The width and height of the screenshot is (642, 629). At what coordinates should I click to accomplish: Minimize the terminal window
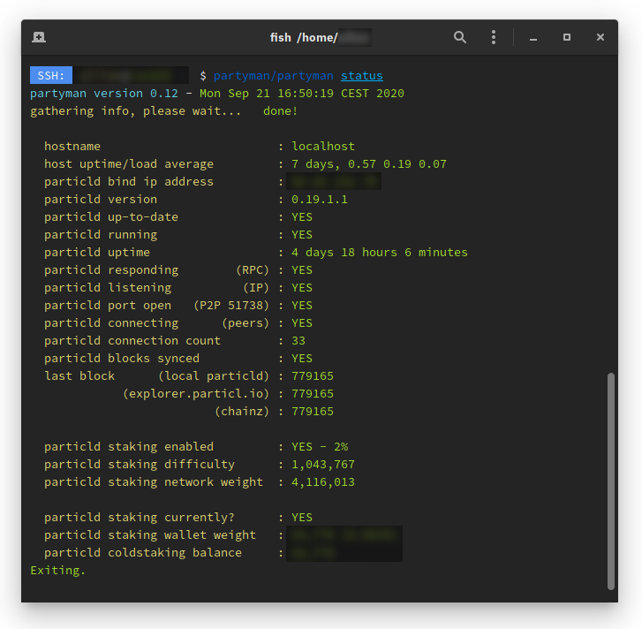pyautogui.click(x=533, y=38)
